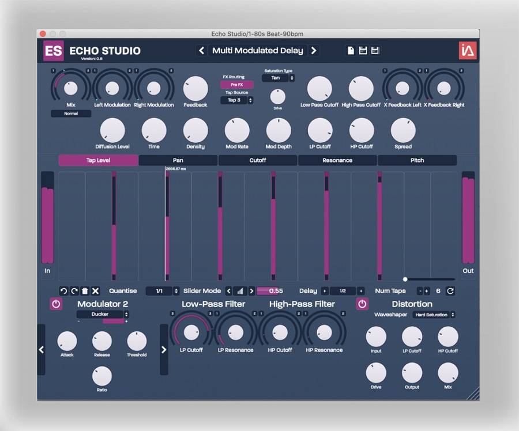Screen dimensions: 519x431
Task: Click the red iA logo icon
Action: pyautogui.click(x=467, y=51)
